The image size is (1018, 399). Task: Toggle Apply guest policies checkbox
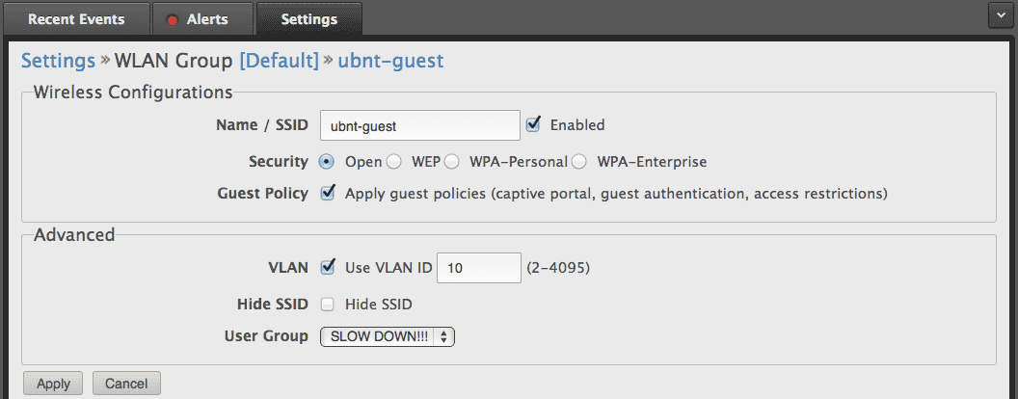pos(328,193)
